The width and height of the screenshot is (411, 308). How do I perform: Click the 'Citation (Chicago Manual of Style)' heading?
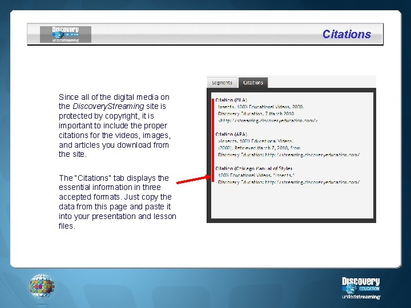[253, 168]
